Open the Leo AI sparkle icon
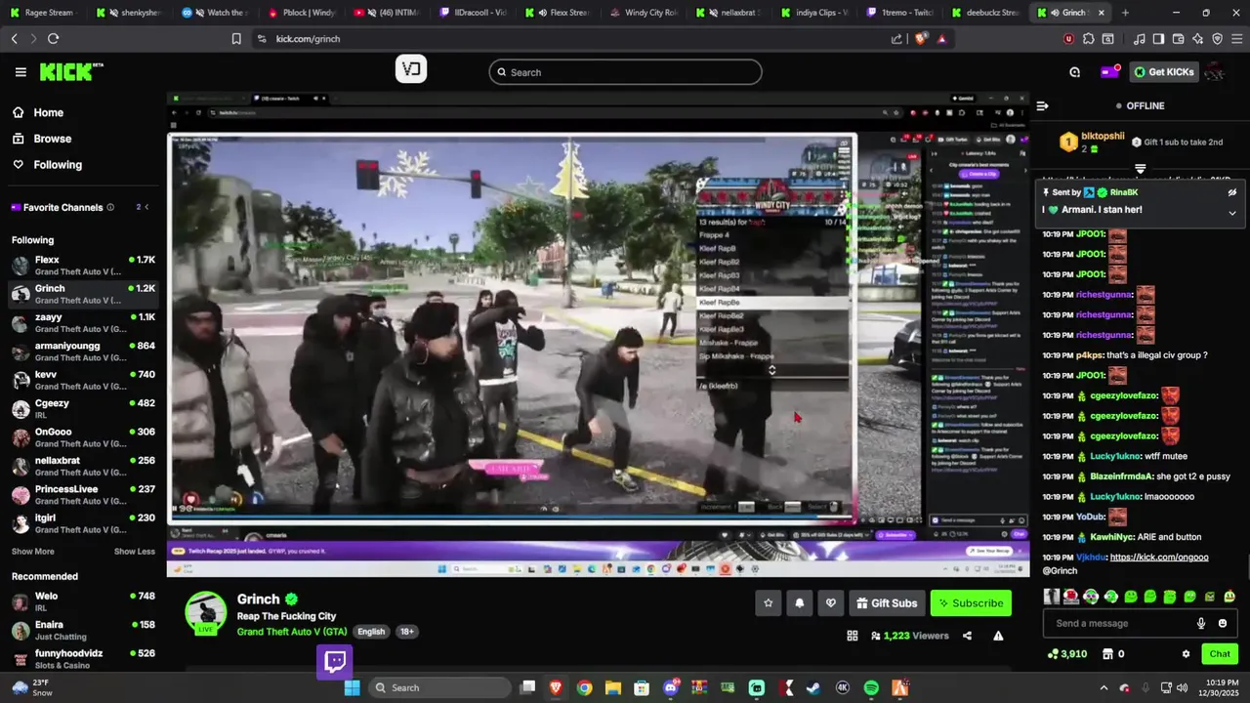 coord(1197,39)
